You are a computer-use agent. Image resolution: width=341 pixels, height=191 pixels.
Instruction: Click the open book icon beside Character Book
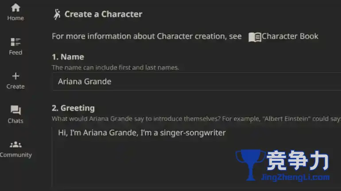[x=254, y=37]
